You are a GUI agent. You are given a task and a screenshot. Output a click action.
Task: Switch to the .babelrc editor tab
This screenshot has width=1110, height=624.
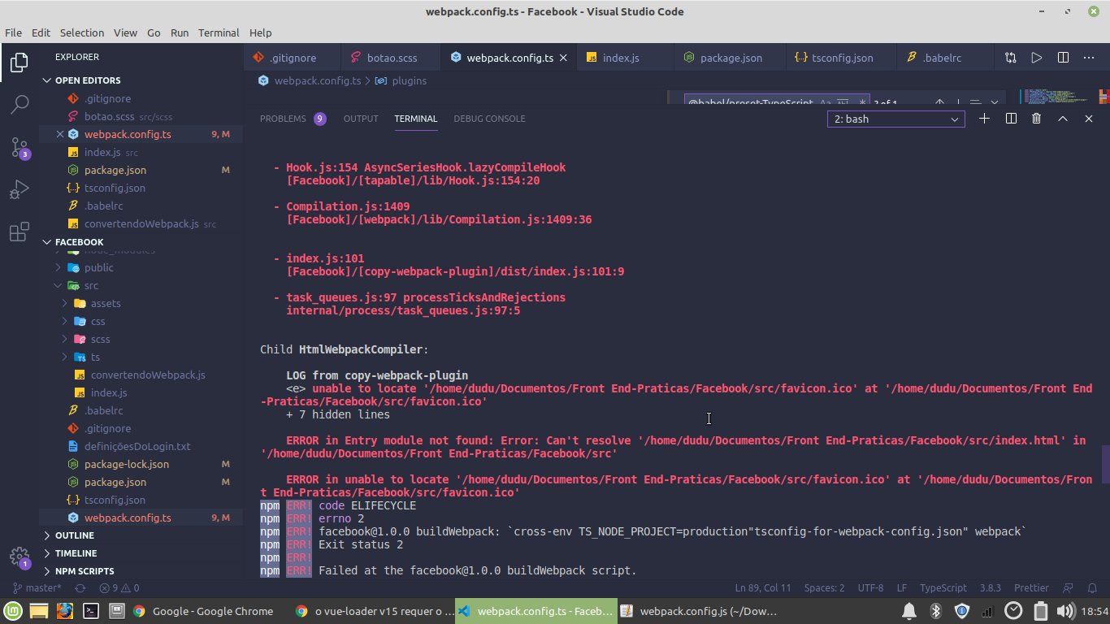pyautogui.click(x=945, y=58)
